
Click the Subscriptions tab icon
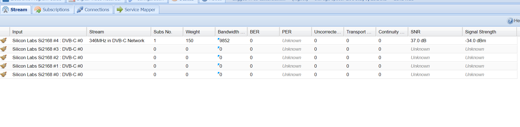pos(38,10)
